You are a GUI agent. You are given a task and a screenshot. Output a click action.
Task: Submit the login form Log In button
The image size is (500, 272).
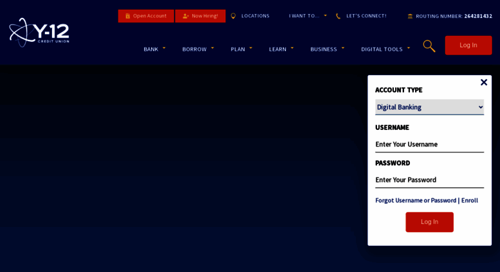(x=429, y=222)
